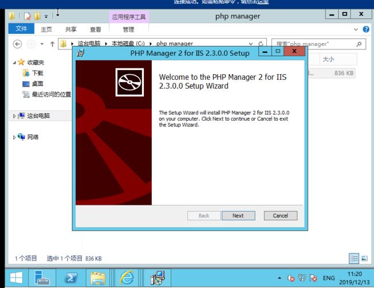Open Explorer help question mark

click(x=366, y=29)
